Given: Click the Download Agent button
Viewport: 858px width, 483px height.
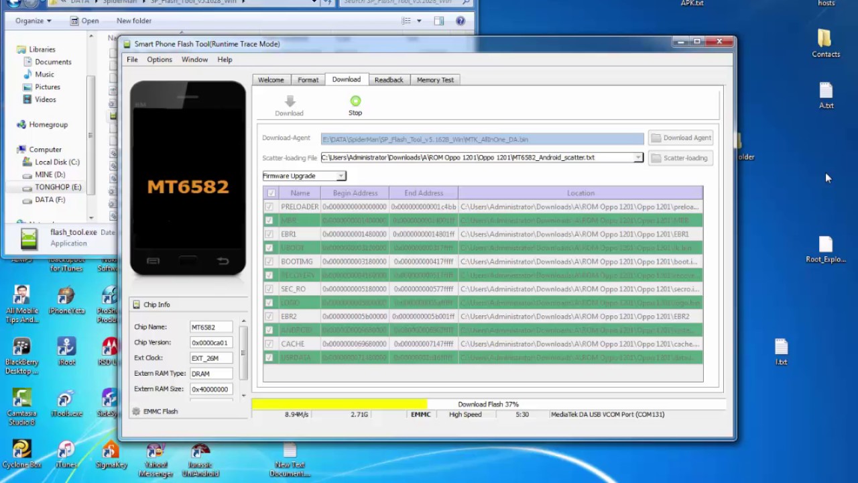Looking at the screenshot, I should 680,138.
